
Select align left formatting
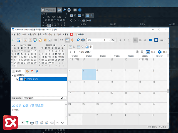coord(135,40)
